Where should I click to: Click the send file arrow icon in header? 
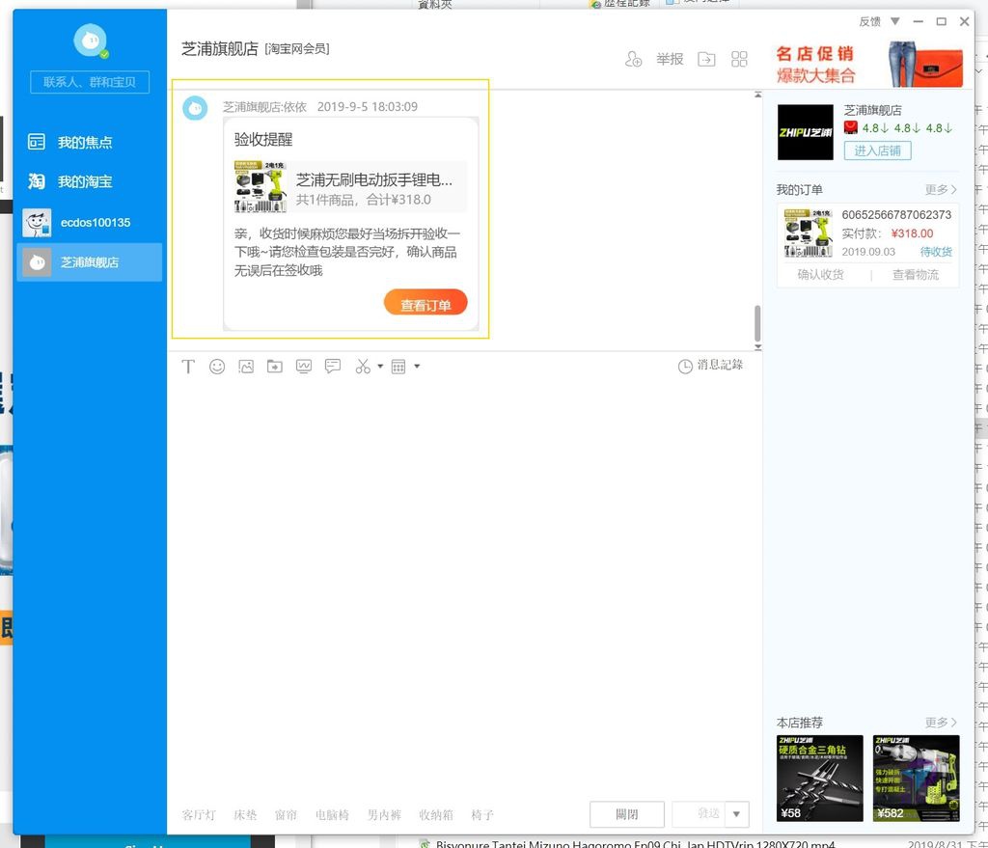coord(706,59)
